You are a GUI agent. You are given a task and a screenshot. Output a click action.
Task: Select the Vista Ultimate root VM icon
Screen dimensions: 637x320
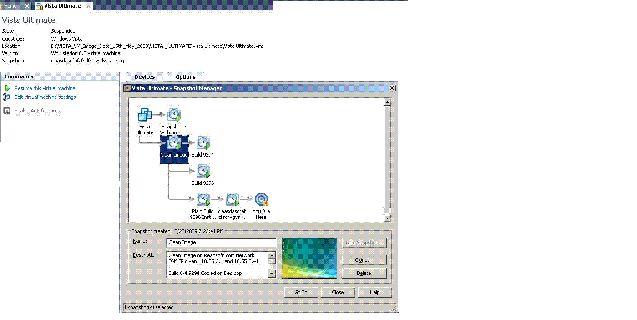tap(145, 115)
